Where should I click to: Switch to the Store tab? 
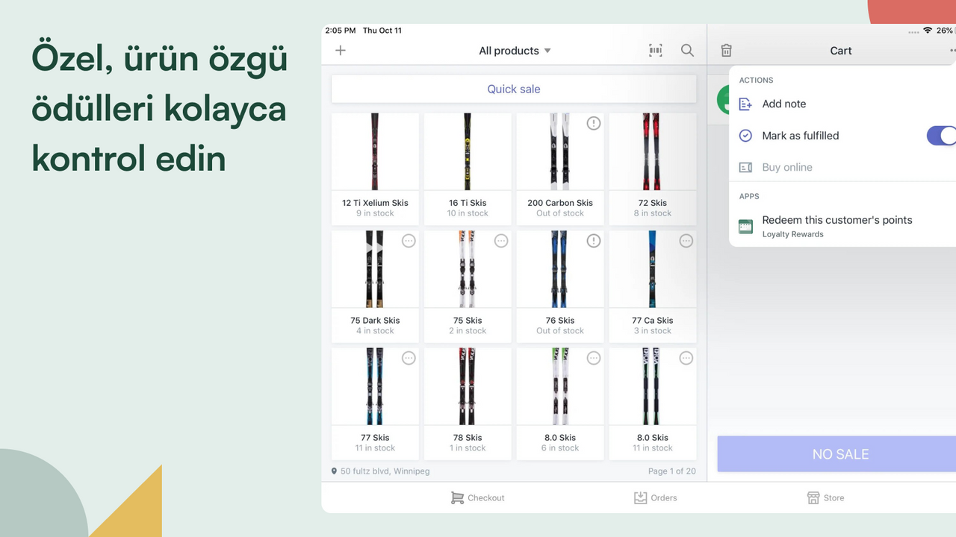825,497
